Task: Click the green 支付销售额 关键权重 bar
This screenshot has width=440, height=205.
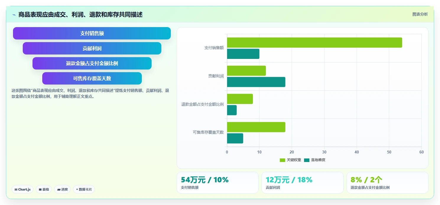Action: click(x=314, y=42)
